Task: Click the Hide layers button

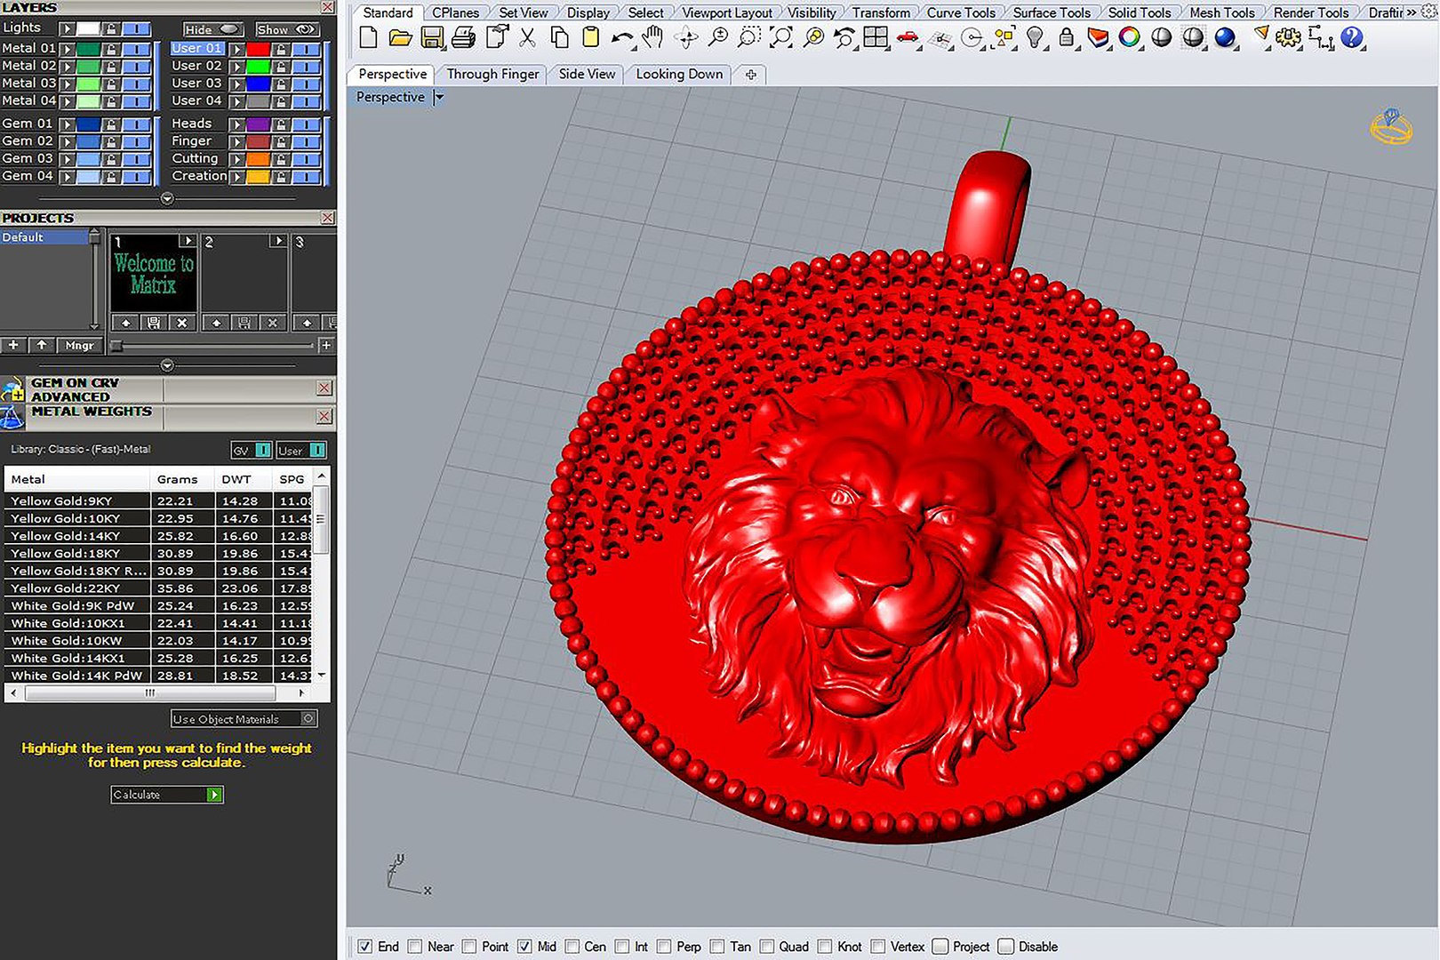Action: (212, 29)
